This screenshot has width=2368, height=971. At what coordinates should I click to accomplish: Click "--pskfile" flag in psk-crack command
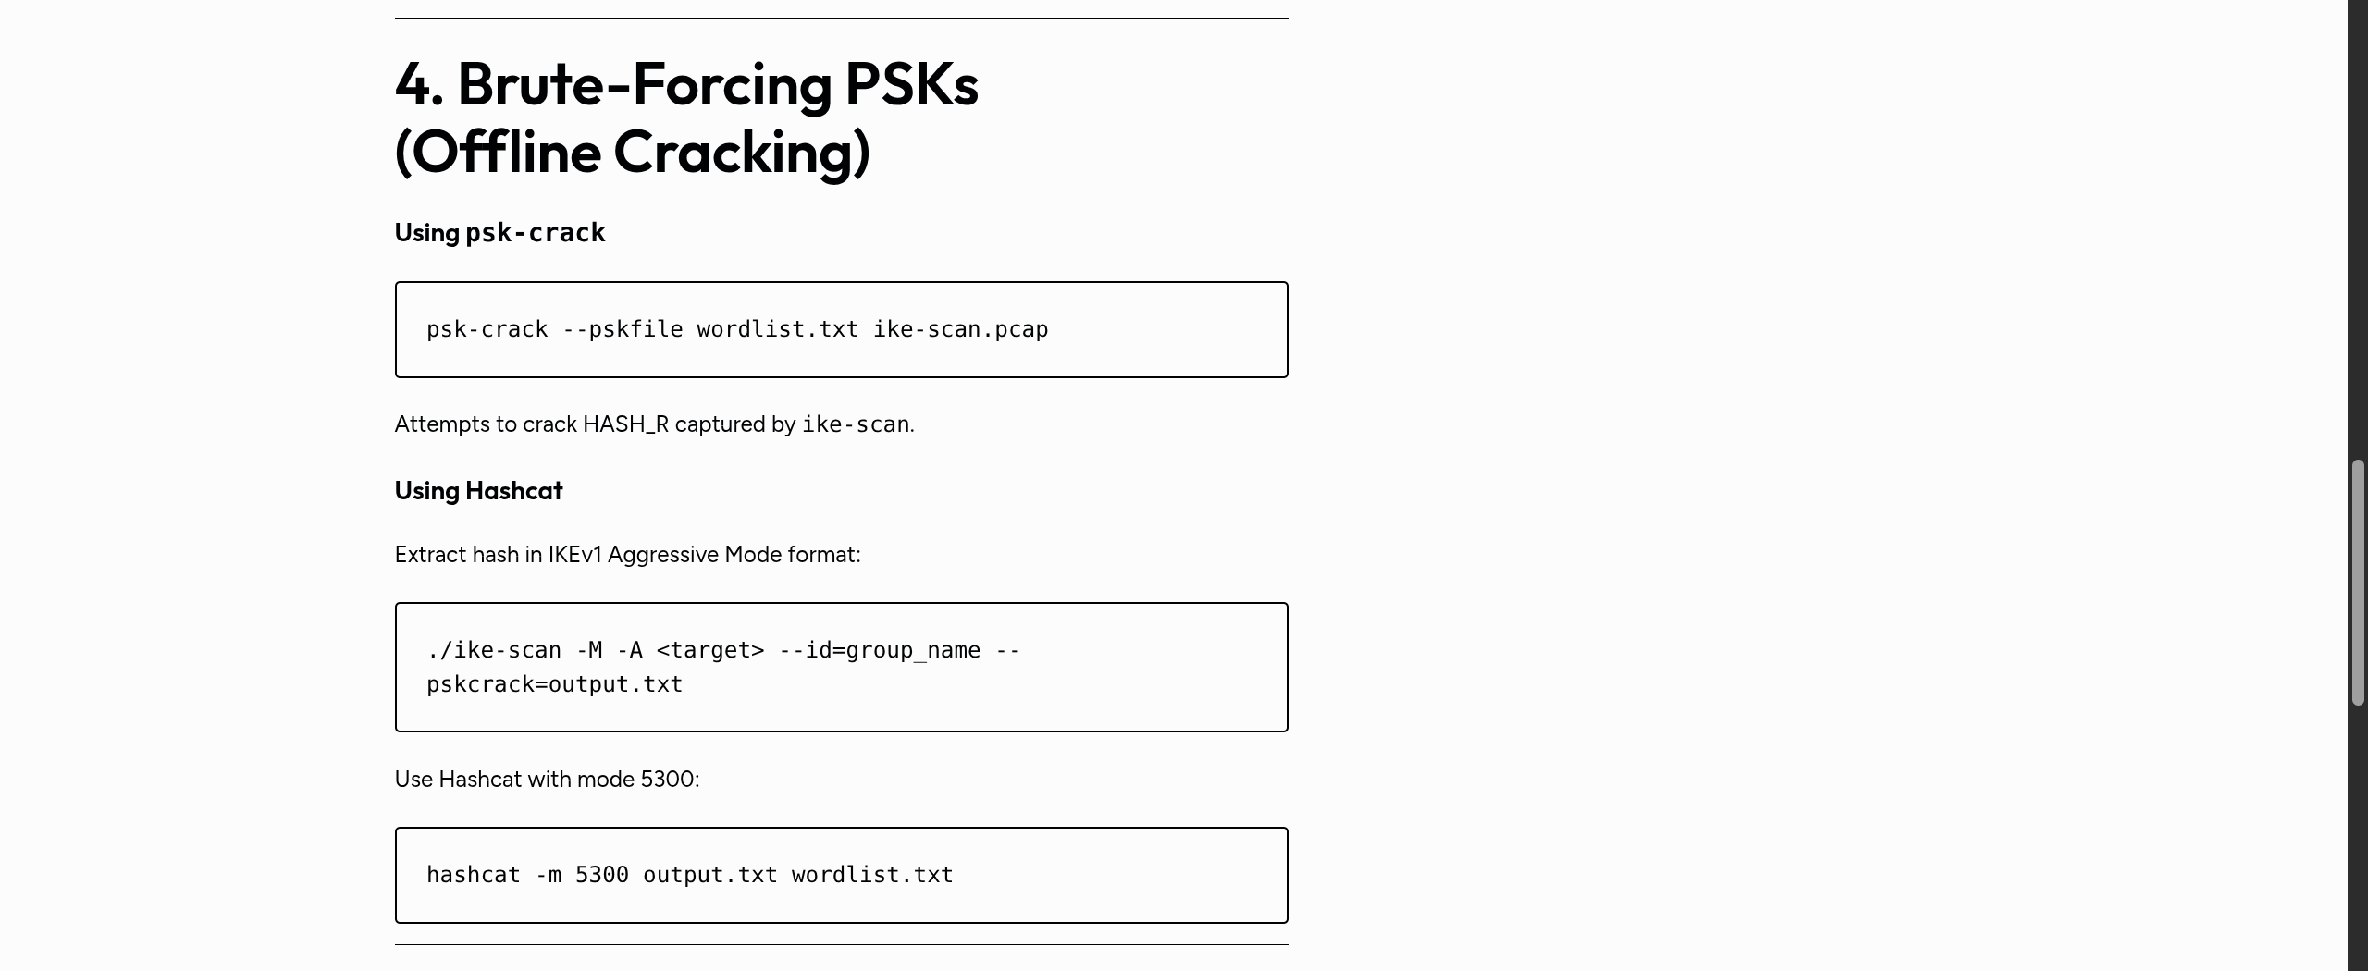(x=623, y=329)
